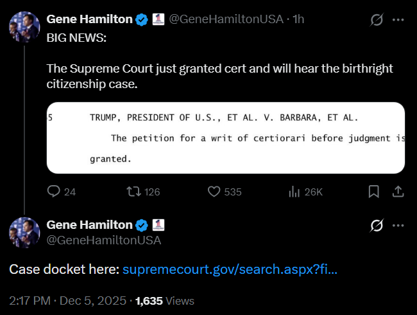The image size is (417, 315).
Task: Open Gene Hamilton's name on first tweet
Action: click(89, 19)
